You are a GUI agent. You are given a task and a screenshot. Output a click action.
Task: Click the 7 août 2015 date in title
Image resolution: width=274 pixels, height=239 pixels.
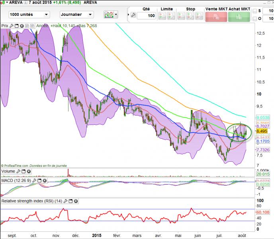(40, 2)
